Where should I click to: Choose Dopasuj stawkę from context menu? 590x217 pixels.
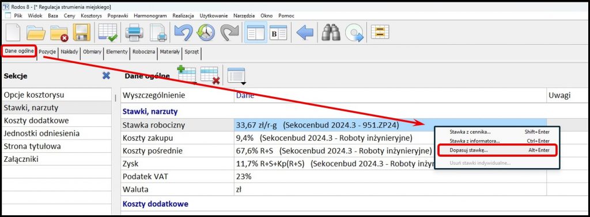497,150
